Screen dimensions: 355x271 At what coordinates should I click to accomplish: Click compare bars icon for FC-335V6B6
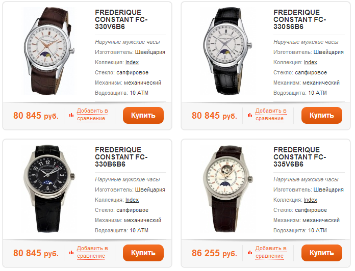[250, 253]
